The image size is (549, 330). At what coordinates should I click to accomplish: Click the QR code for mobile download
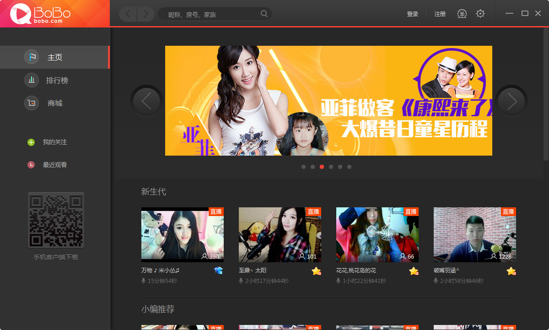pos(56,221)
